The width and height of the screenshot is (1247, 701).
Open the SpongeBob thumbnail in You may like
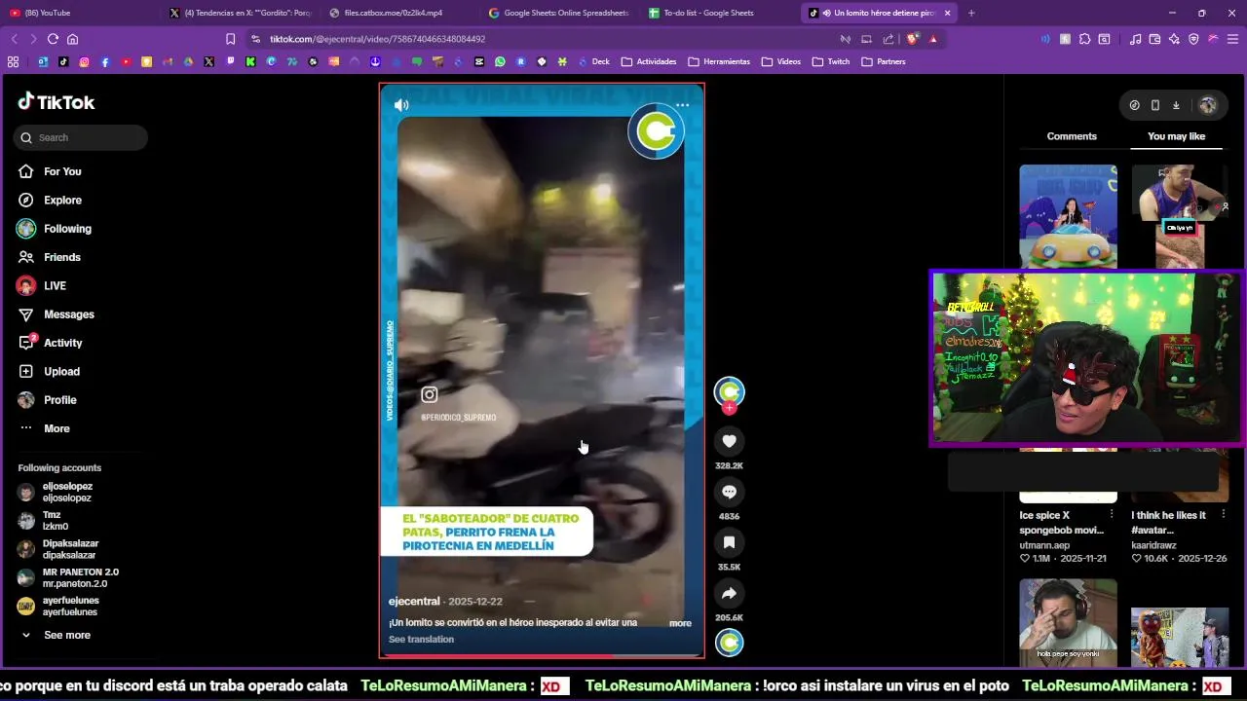pos(1068,216)
